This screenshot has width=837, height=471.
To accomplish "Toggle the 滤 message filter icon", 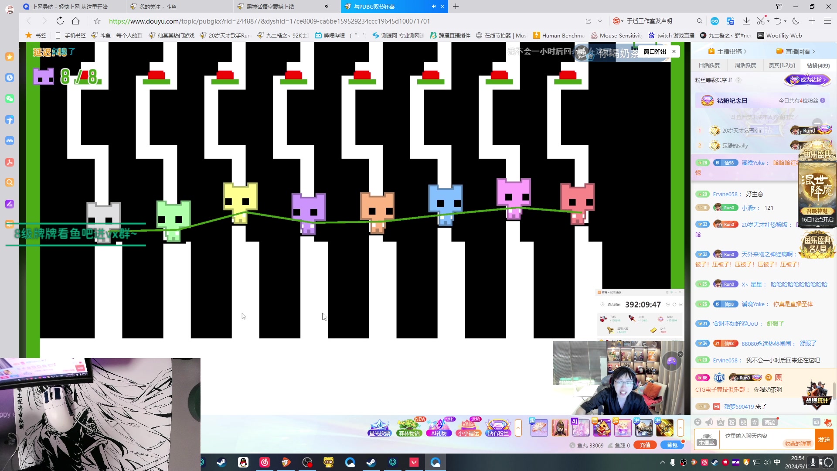I will [x=816, y=422].
